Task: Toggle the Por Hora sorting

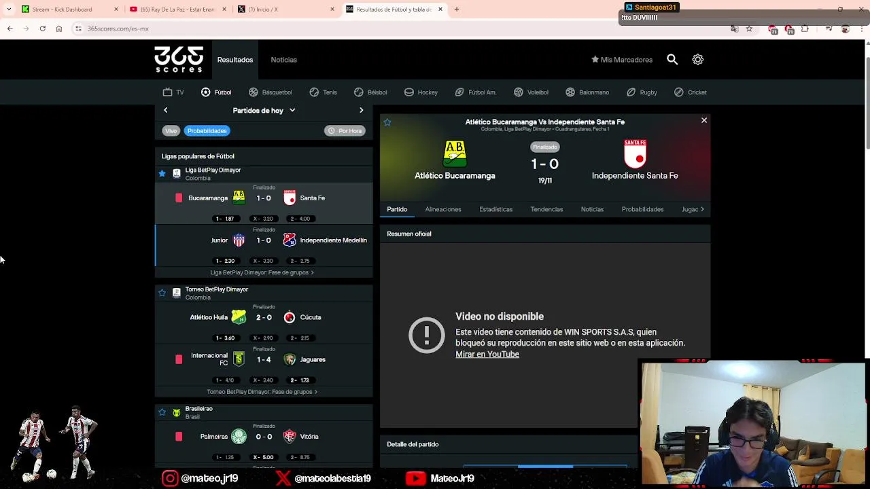Action: point(345,130)
